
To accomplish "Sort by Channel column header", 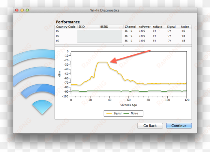I will (x=131, y=27).
